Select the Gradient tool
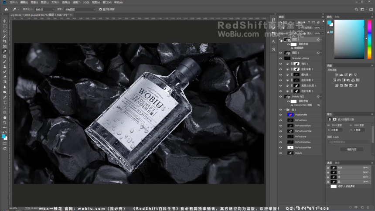Screen dimensions: 375x211 click(4, 82)
